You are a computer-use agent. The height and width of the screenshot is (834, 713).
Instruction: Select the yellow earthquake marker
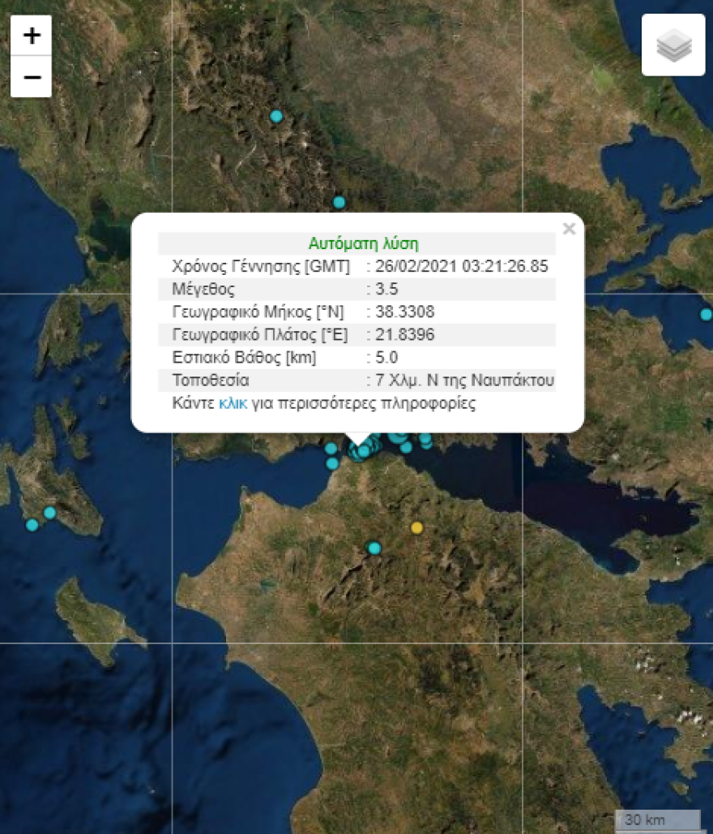click(416, 527)
